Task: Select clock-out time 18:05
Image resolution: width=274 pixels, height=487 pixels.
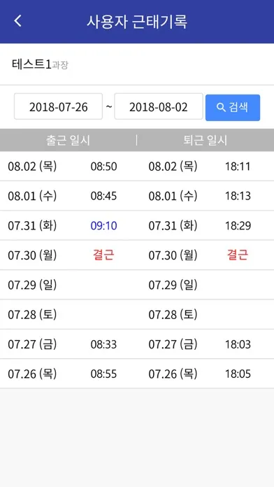Action: (x=238, y=374)
